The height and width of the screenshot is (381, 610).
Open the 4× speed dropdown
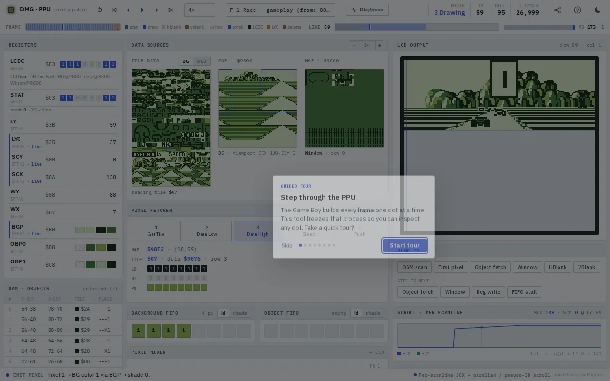click(200, 10)
